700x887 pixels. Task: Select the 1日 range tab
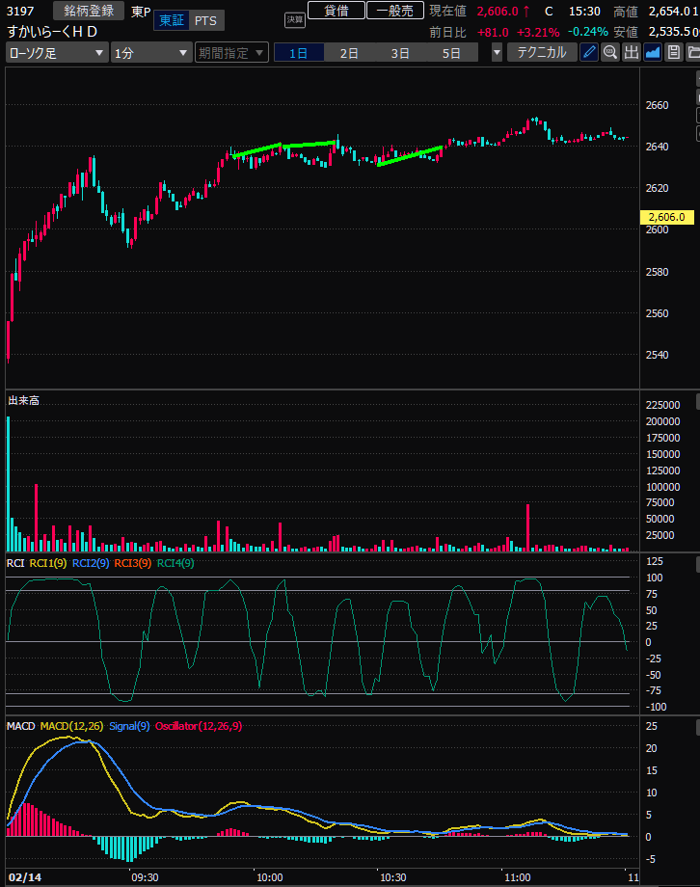pyautogui.click(x=299, y=52)
